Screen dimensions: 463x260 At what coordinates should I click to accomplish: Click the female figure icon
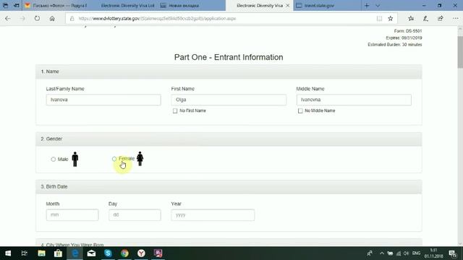[x=140, y=159]
